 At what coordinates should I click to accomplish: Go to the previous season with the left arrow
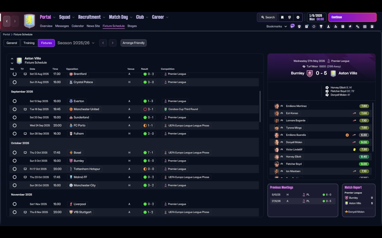(103, 43)
